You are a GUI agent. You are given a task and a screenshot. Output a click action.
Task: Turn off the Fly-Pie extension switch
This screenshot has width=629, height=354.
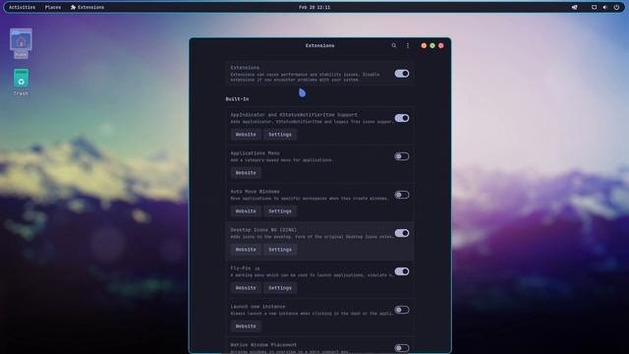pyautogui.click(x=402, y=271)
